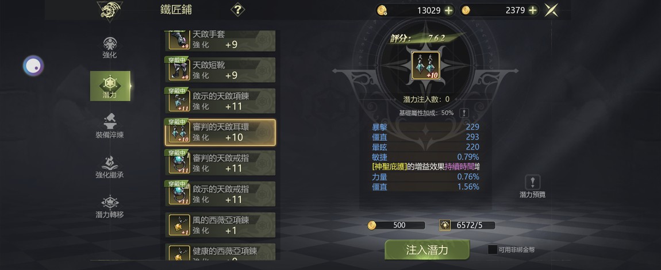Tap the dragon emblem in top left
The width and height of the screenshot is (661, 270).
click(x=109, y=10)
